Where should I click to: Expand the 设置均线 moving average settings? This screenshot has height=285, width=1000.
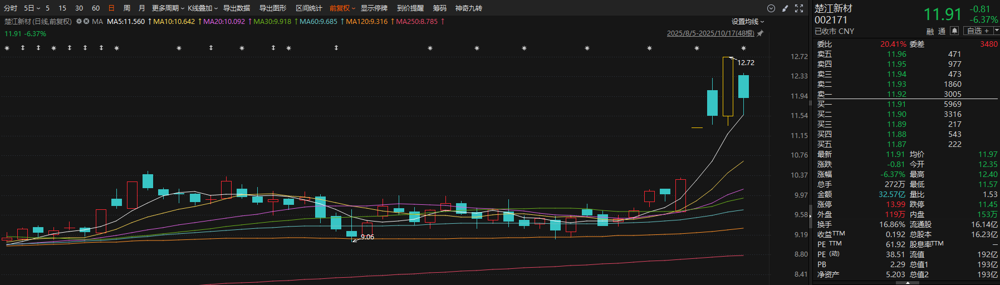(748, 21)
